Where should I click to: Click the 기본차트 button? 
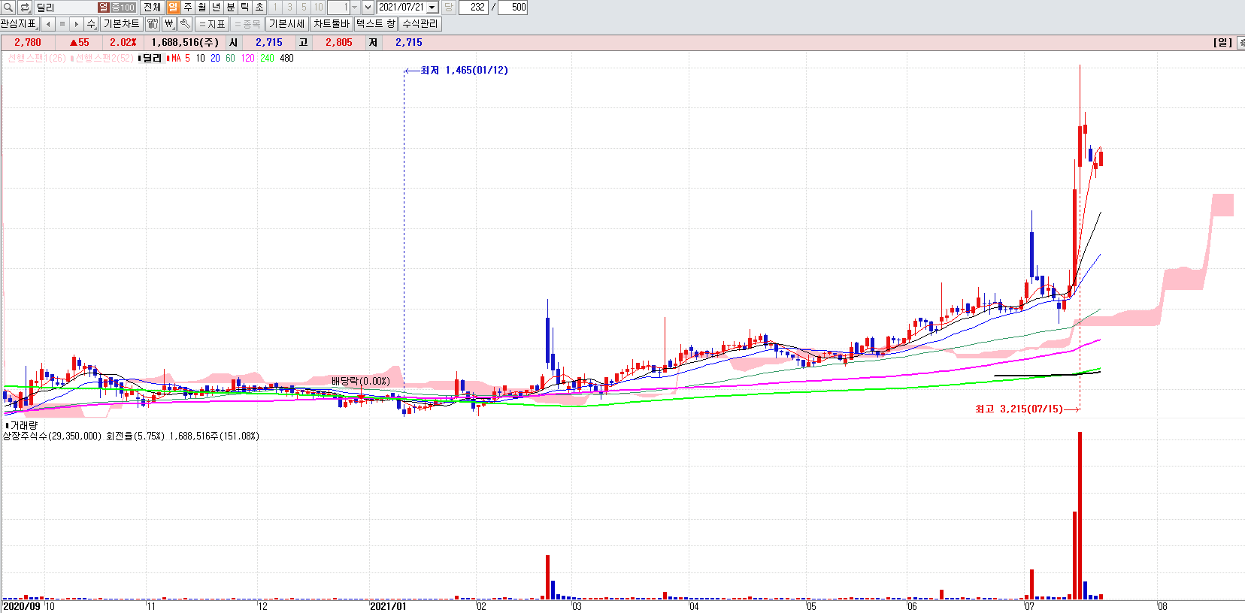coord(121,24)
